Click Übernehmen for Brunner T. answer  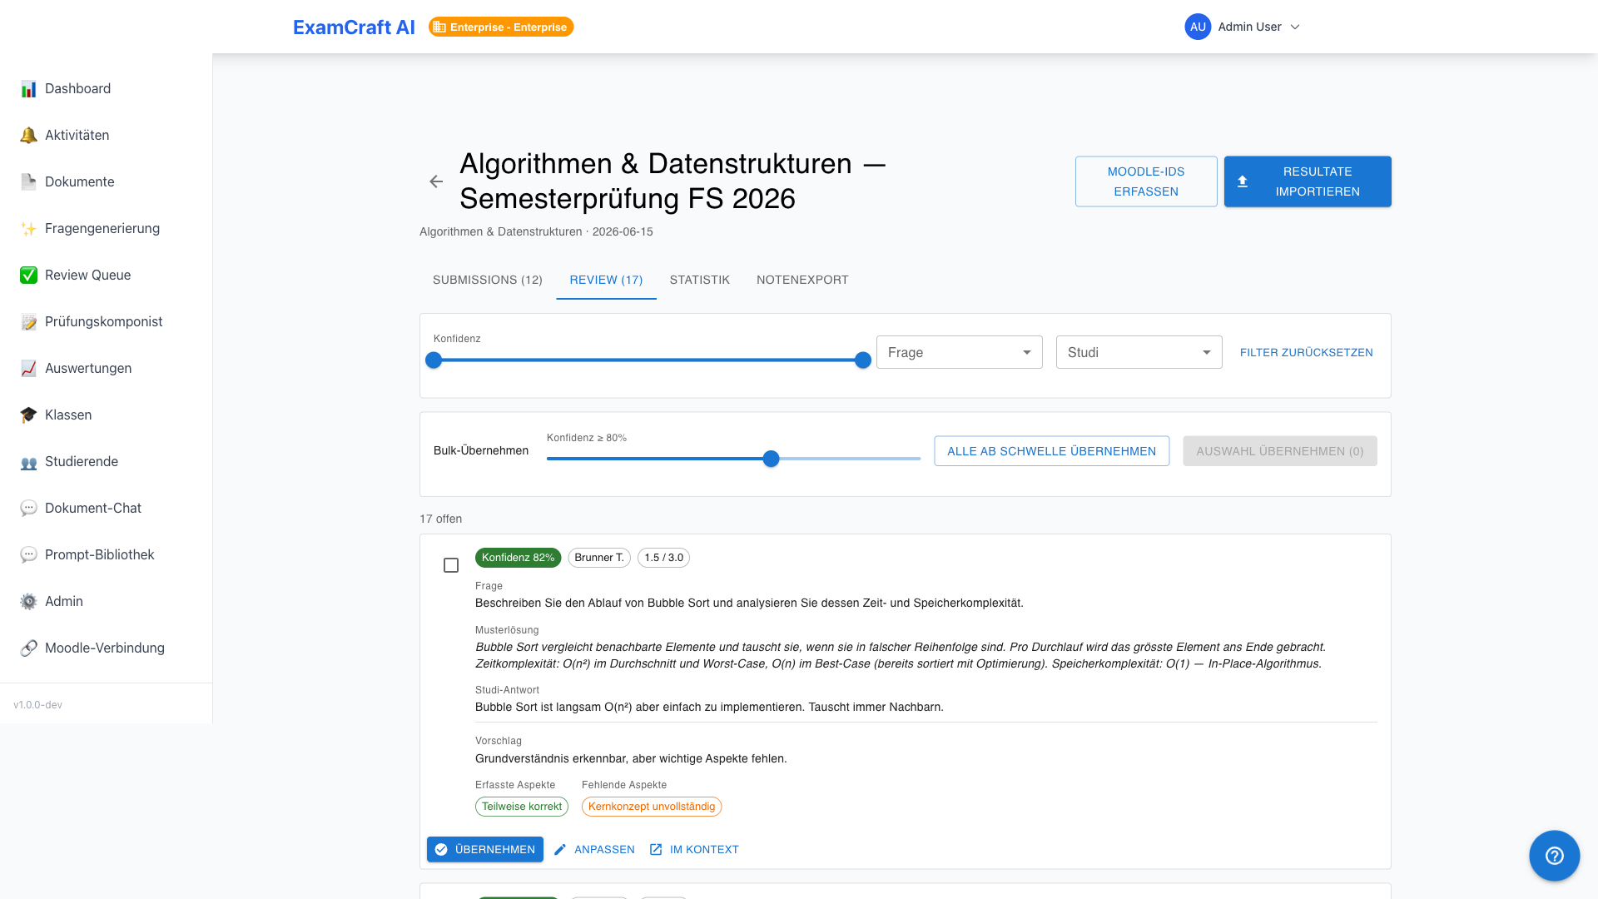tap(485, 850)
